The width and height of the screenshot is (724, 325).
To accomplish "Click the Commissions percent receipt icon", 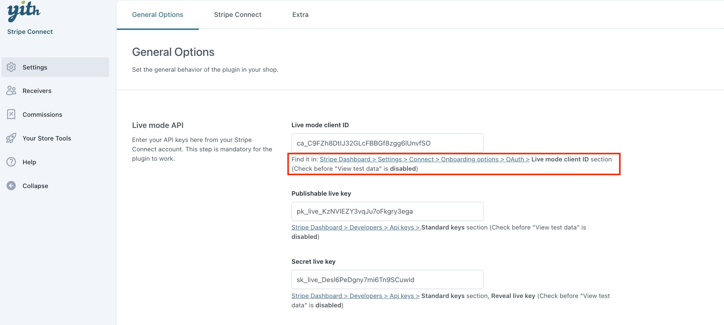I will pyautogui.click(x=11, y=115).
